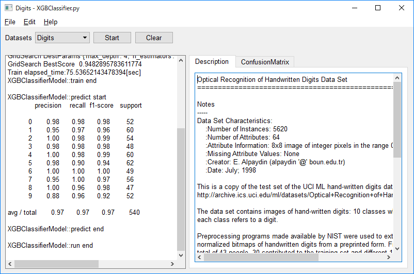Click the 'Optical Recognition of Handwritten Digits' title text
The width and height of the screenshot is (414, 274).
(259, 79)
